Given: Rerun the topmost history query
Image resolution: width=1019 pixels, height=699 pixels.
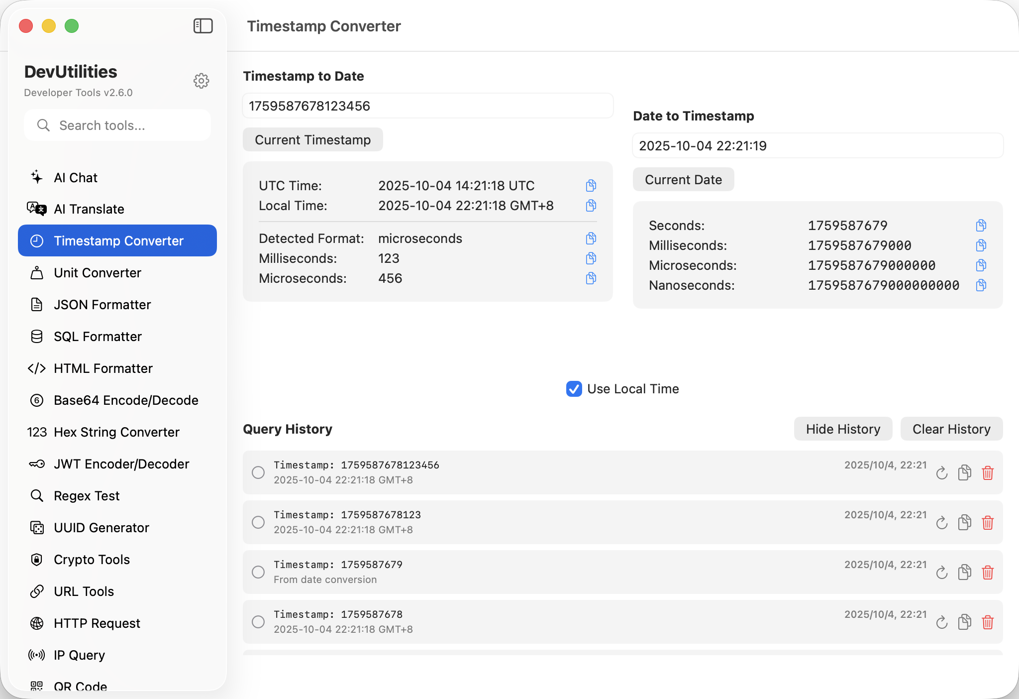Looking at the screenshot, I should [x=941, y=472].
